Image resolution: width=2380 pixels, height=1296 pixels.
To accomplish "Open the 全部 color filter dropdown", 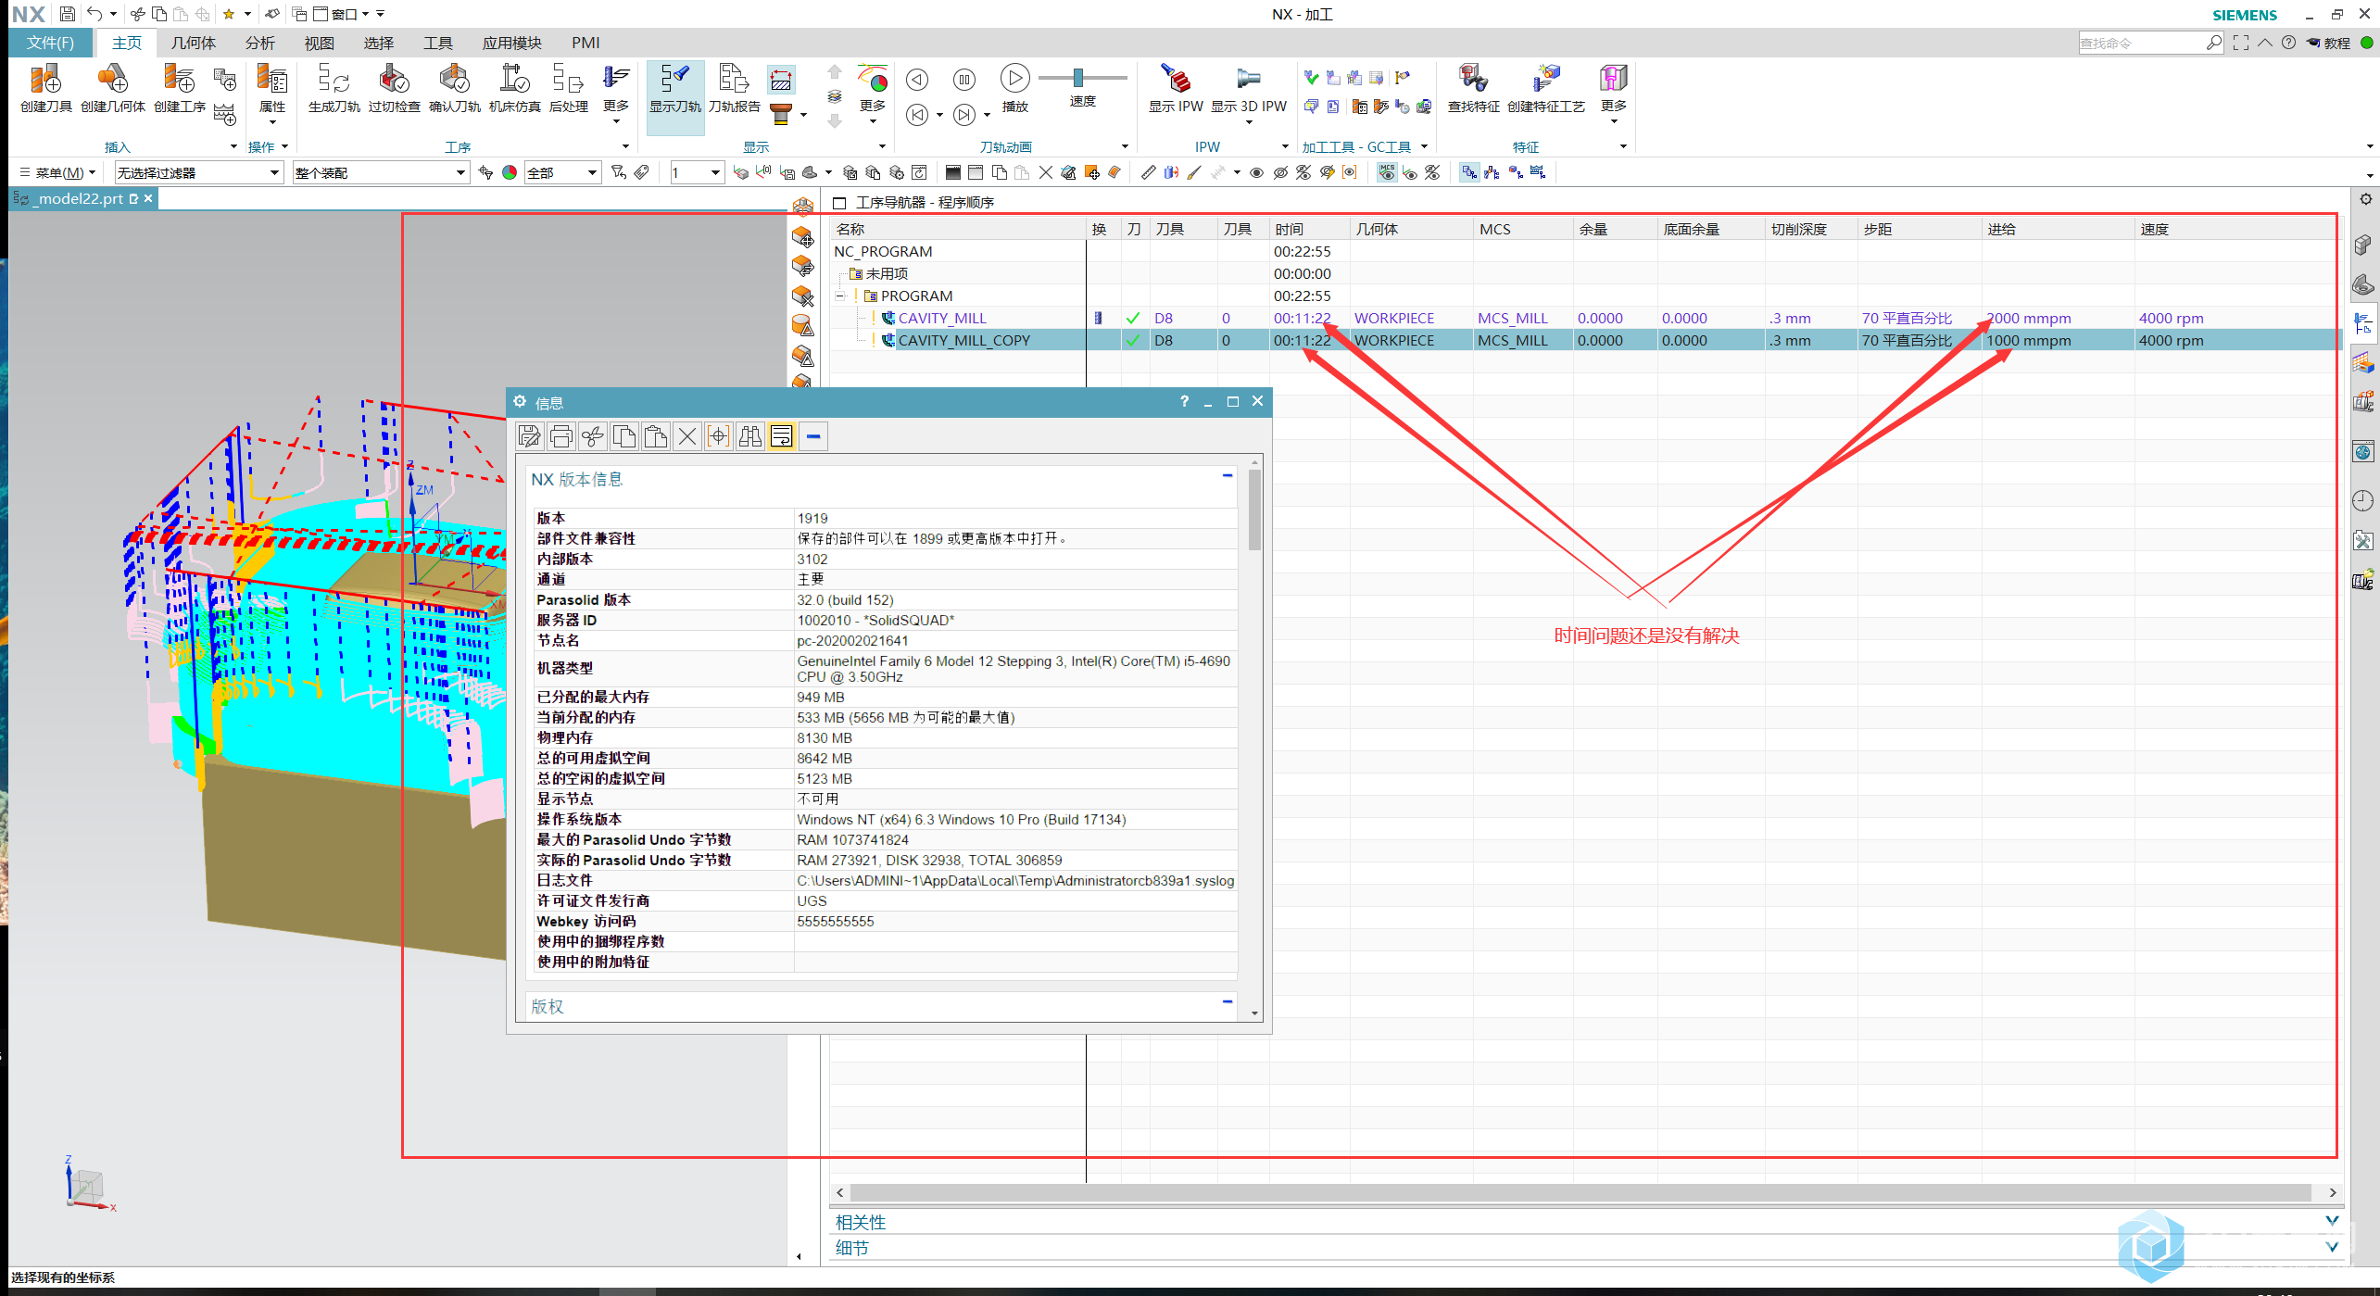I will tap(562, 173).
